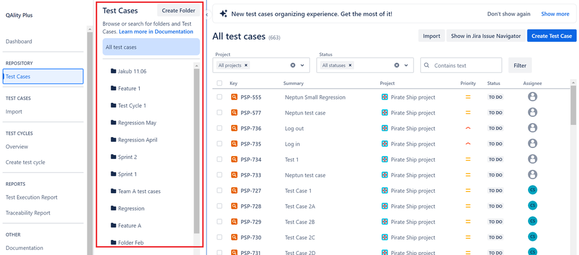Open Dashboard in the sidebar

(19, 42)
